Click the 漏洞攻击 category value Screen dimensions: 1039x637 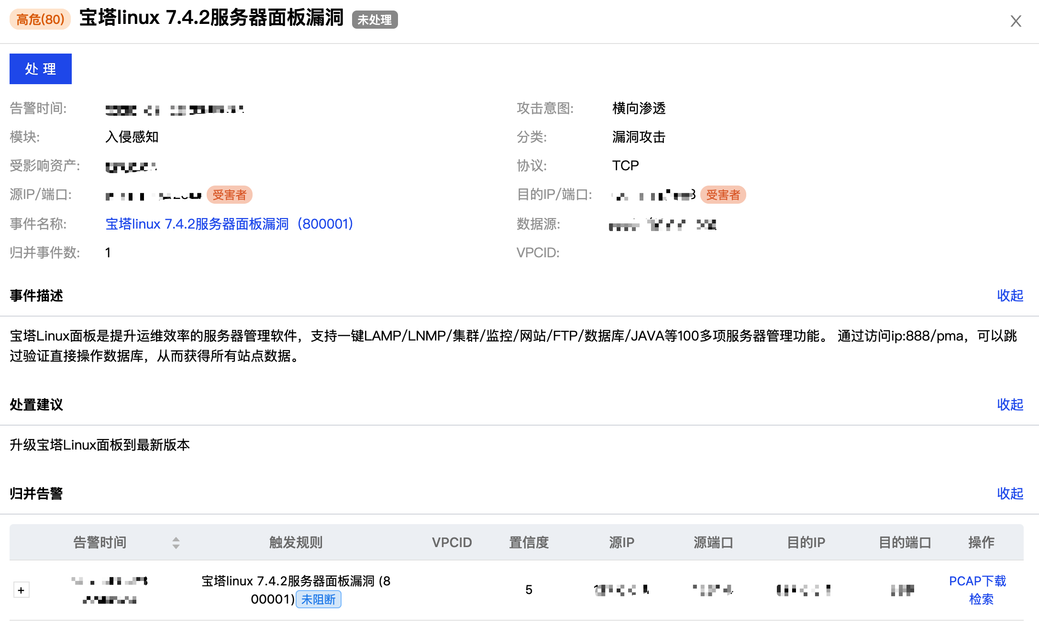point(639,137)
